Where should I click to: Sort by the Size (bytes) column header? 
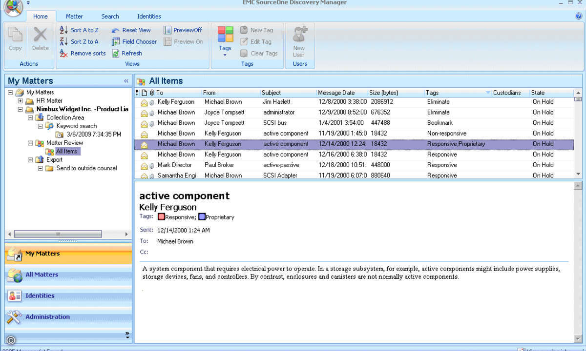point(396,93)
